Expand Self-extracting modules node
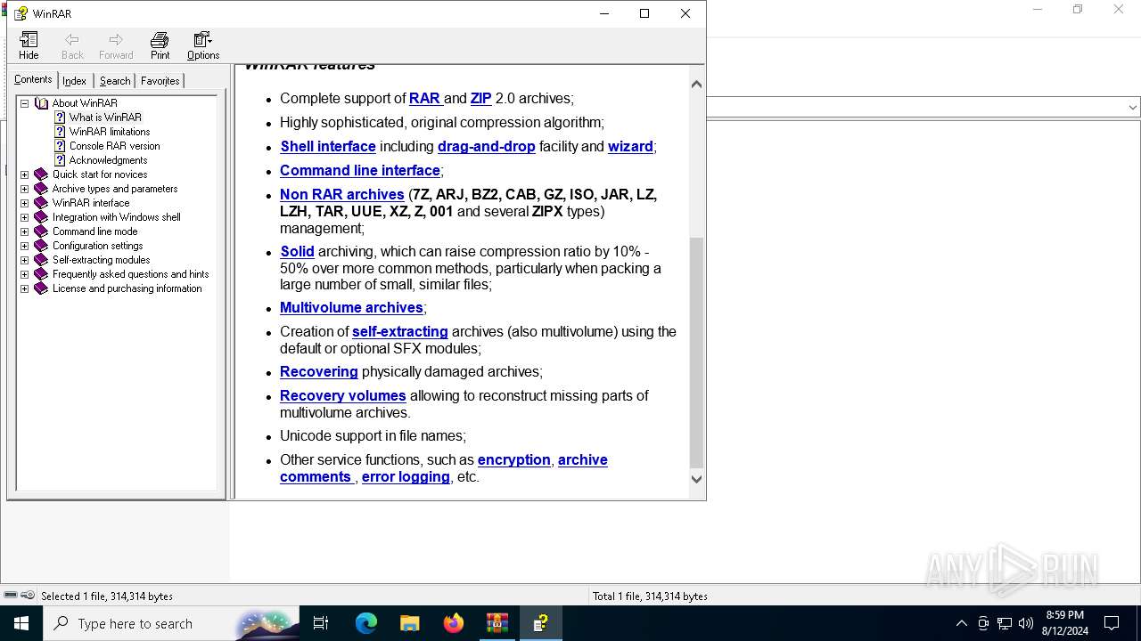1141x641 pixels. click(x=25, y=260)
